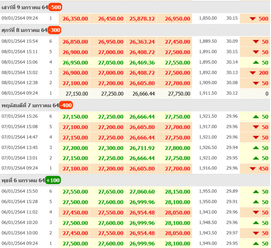Viewport: 271px width, 248px height.
Task: Click the red down arrow beside 450
Action: point(252,168)
